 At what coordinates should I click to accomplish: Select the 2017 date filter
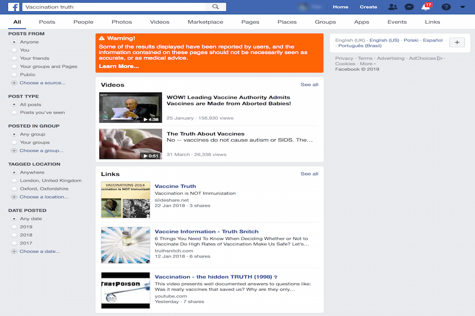point(14,243)
